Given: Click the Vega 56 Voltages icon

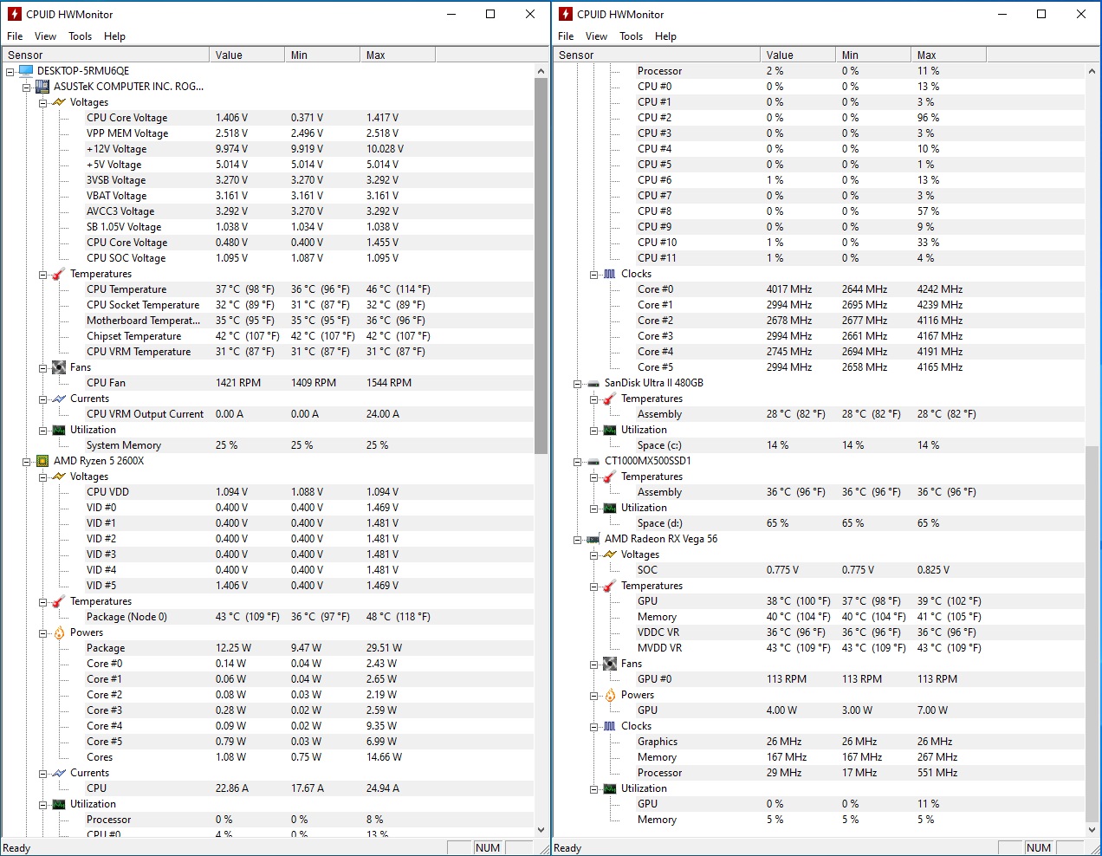Looking at the screenshot, I should click(x=610, y=554).
